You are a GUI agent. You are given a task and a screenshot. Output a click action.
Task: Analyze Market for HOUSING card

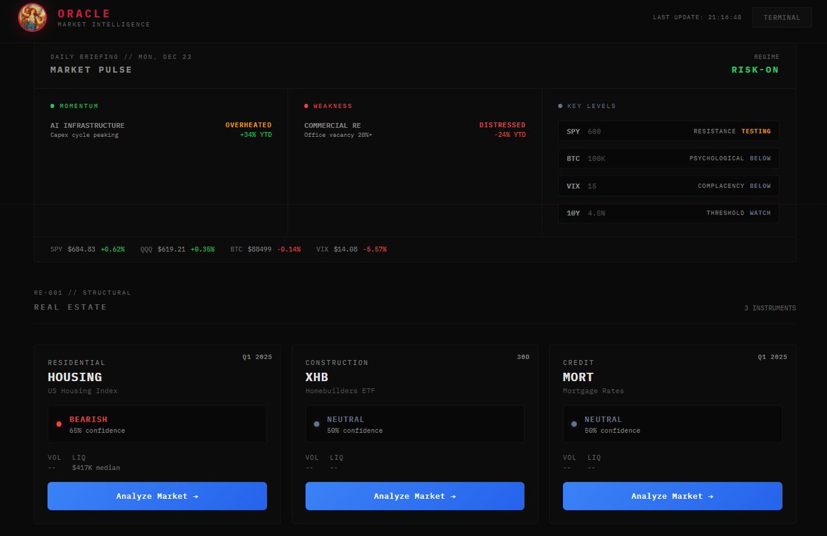(x=157, y=496)
